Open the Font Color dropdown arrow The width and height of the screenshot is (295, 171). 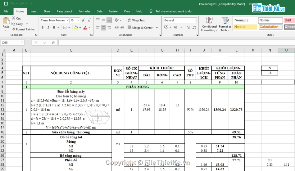coord(89,28)
